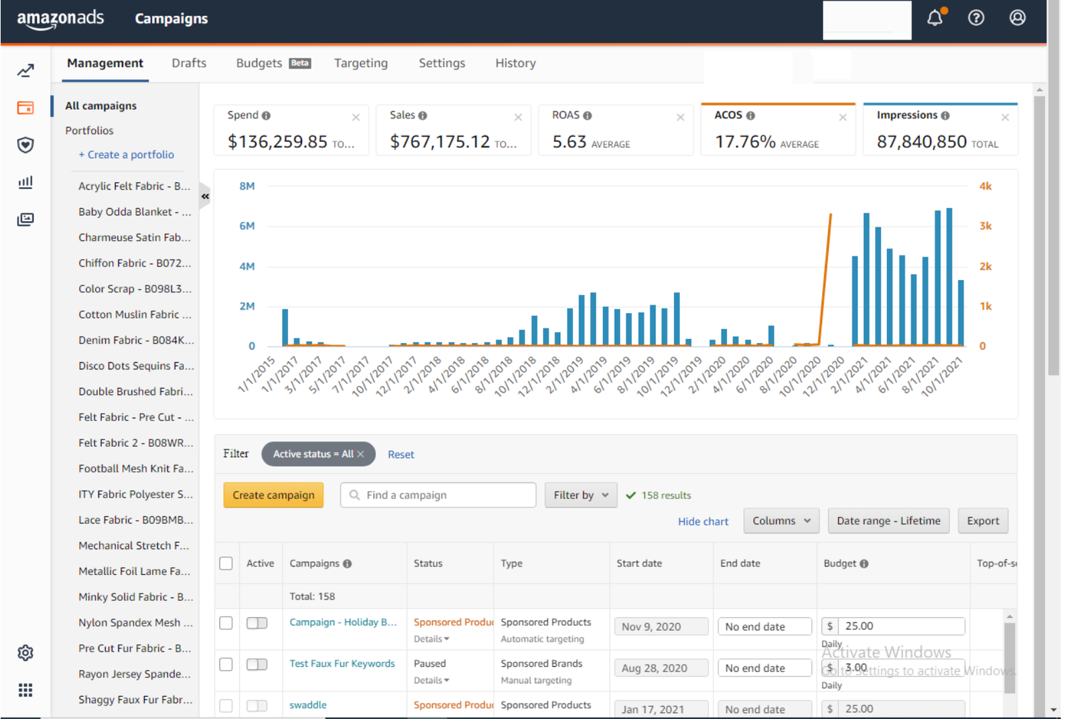The image size is (1072, 719).
Task: Click the Reset filter link
Action: [x=401, y=454]
